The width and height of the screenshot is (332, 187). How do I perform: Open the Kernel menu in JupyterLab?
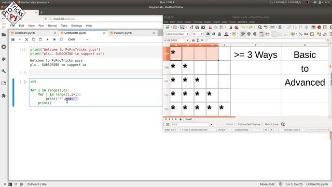tap(52, 25)
